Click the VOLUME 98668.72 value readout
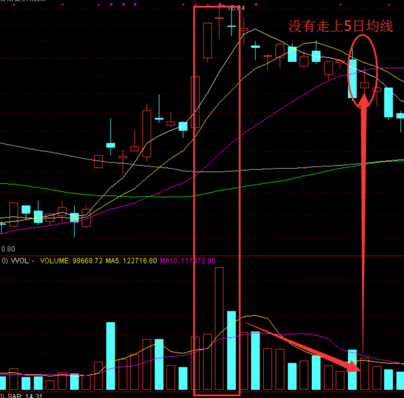This screenshot has height=398, width=404. 68,260
